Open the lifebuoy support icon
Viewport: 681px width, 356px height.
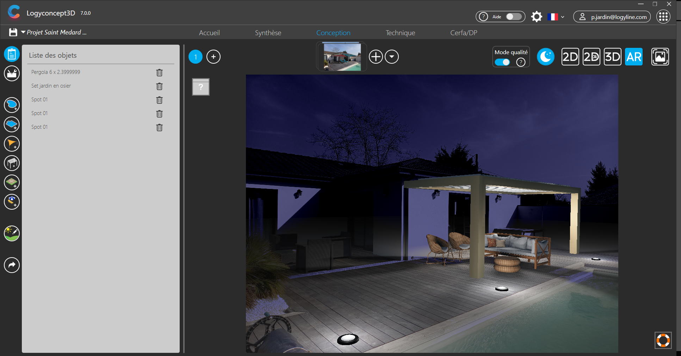point(663,340)
